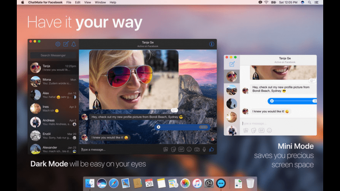This screenshot has width=340, height=191.
Task: Click message field in dark window
Action: click(120, 149)
